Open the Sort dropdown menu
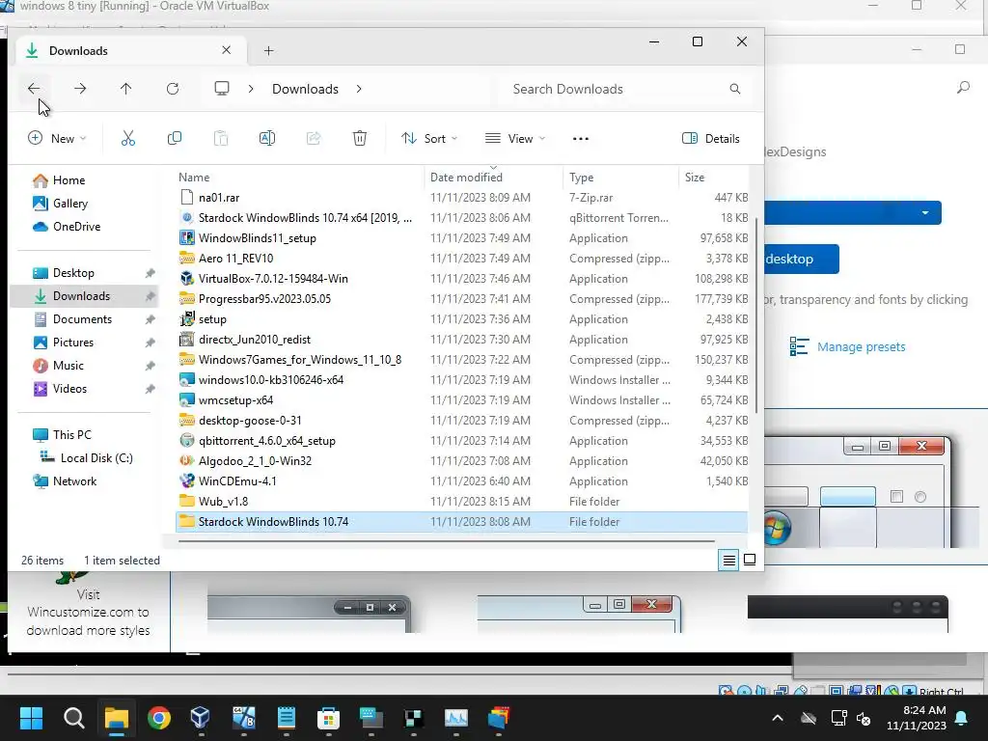 [x=429, y=139]
